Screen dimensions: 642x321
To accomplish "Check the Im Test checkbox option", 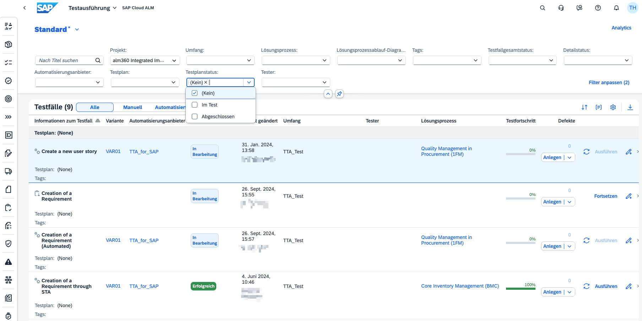I will (x=195, y=105).
